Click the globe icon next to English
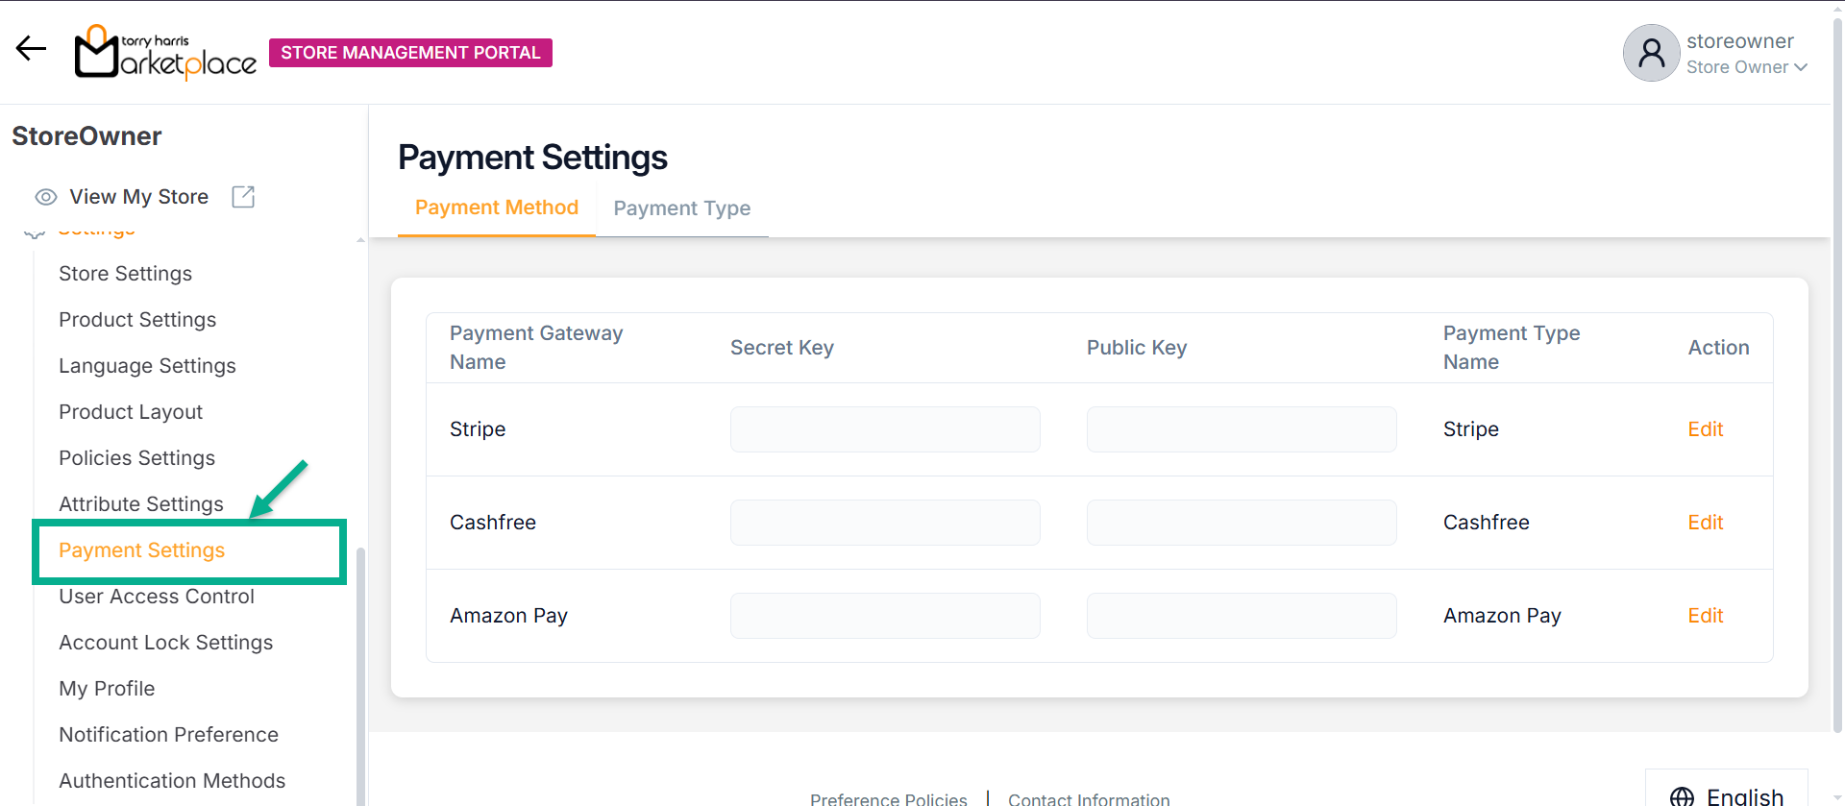 [x=1682, y=796]
